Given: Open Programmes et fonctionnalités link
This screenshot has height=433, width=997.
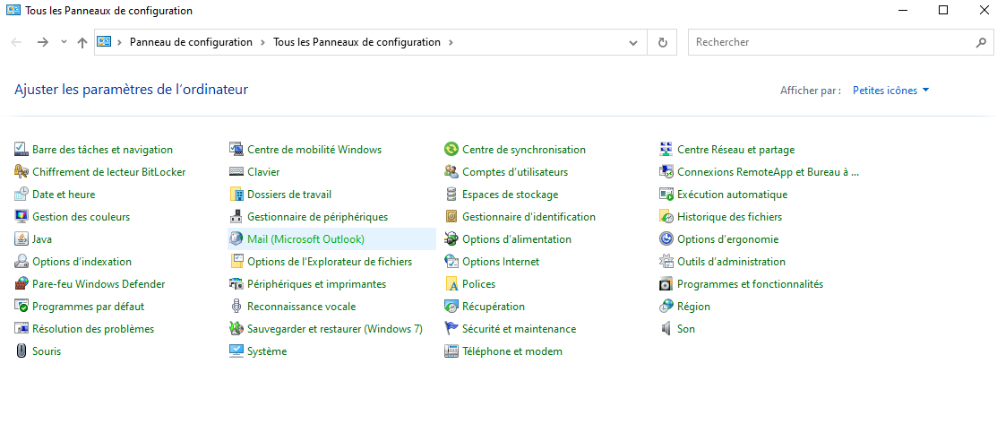Looking at the screenshot, I should click(750, 284).
